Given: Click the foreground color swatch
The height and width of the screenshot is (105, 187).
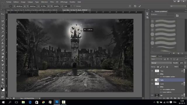Looking at the screenshot, I should (x=2, y=88).
